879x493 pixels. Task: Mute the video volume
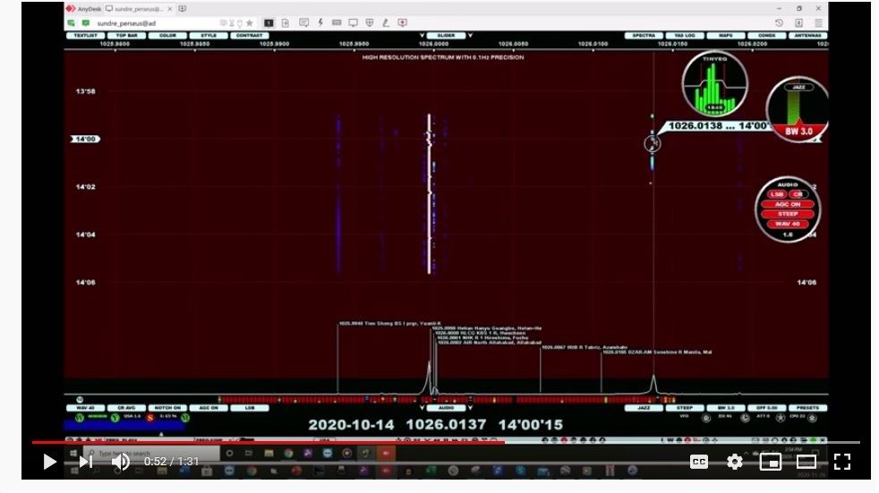pyautogui.click(x=121, y=462)
